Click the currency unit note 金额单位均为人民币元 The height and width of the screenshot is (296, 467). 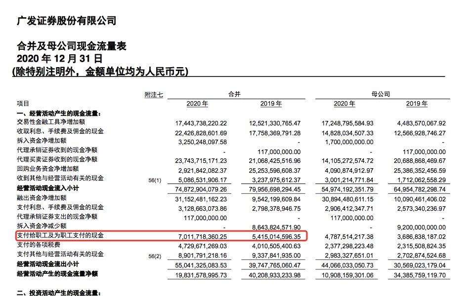click(135, 72)
